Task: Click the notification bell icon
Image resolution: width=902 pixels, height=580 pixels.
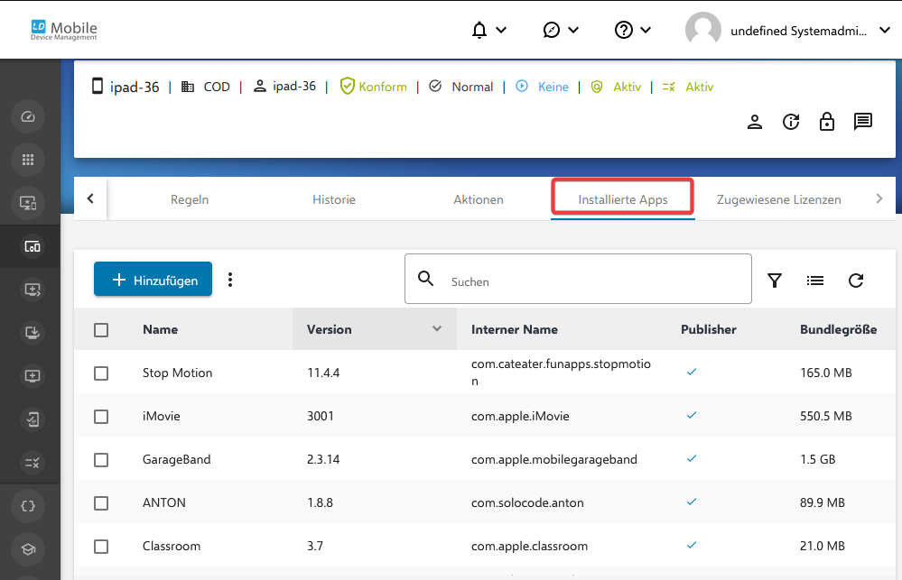Action: point(479,30)
